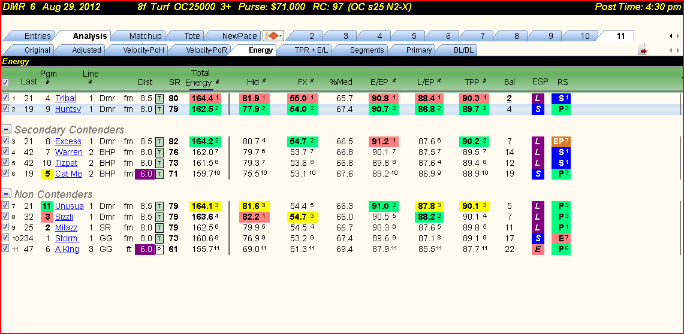This screenshot has height=334, width=684.
Task: Click ESP badge L for Tribal
Action: coord(538,98)
